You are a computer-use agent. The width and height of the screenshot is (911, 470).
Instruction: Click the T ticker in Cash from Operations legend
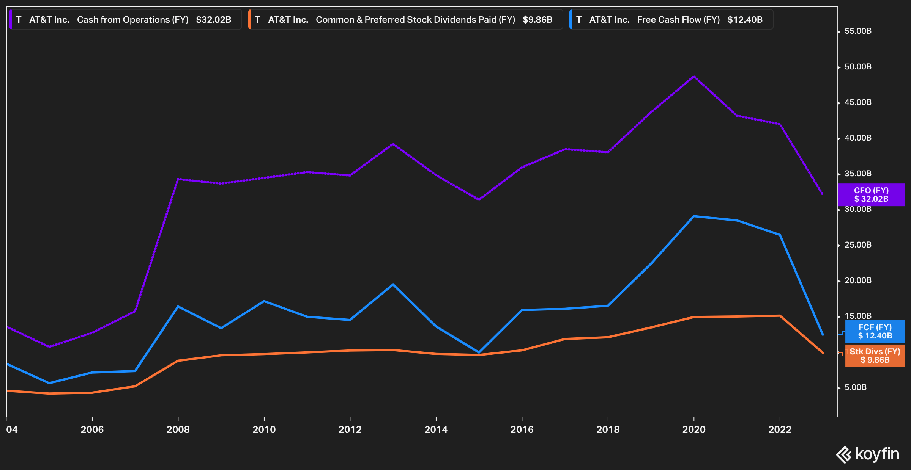pyautogui.click(x=19, y=20)
